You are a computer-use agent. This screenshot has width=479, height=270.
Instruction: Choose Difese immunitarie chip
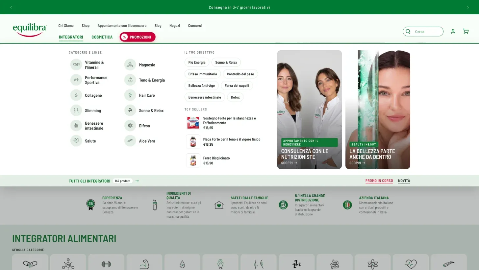coord(203,74)
